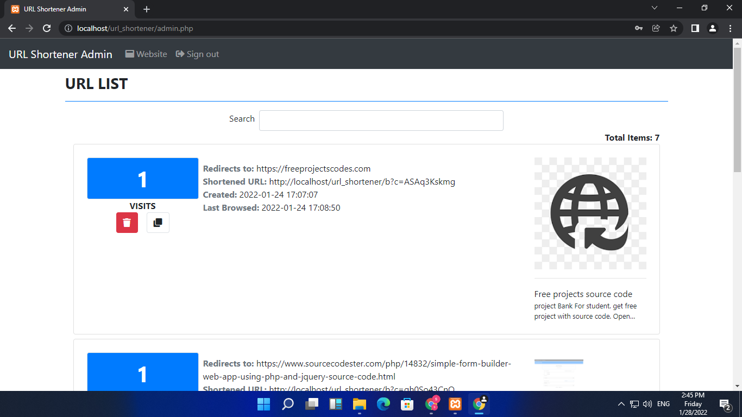
Task: Click the globe preview image
Action: pyautogui.click(x=590, y=213)
